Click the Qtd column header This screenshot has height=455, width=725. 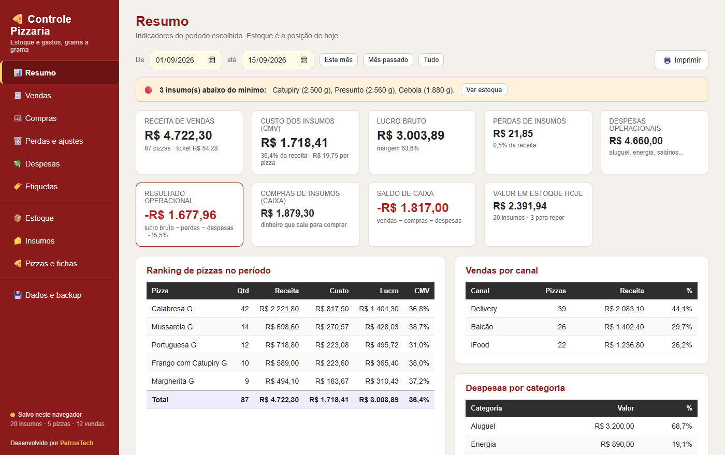[243, 291]
